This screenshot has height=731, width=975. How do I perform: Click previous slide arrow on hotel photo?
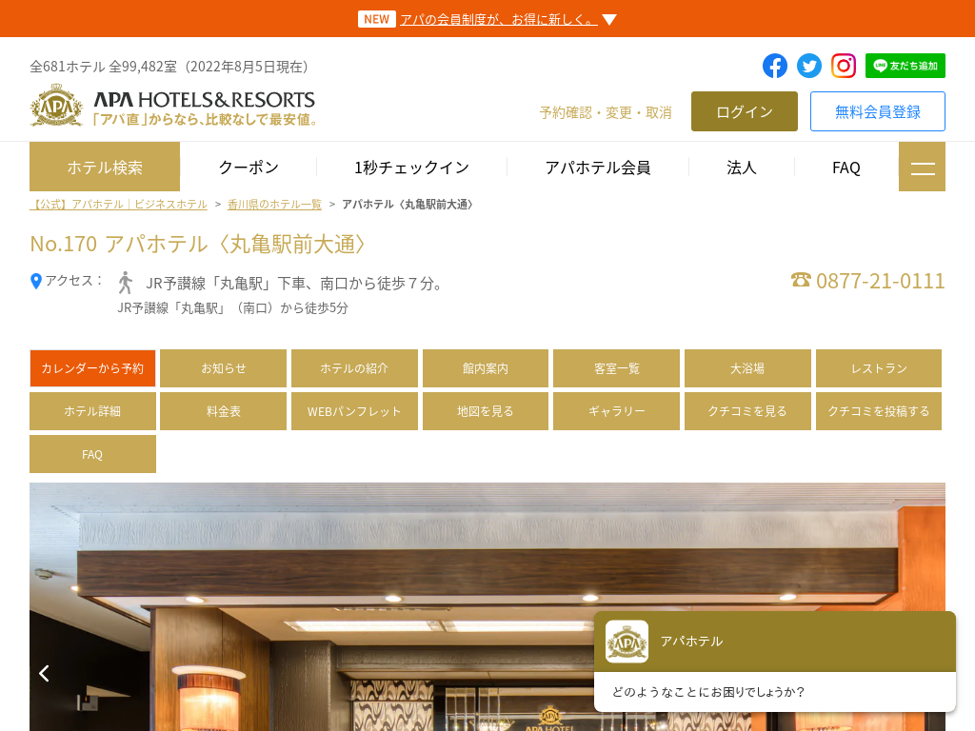tap(44, 673)
